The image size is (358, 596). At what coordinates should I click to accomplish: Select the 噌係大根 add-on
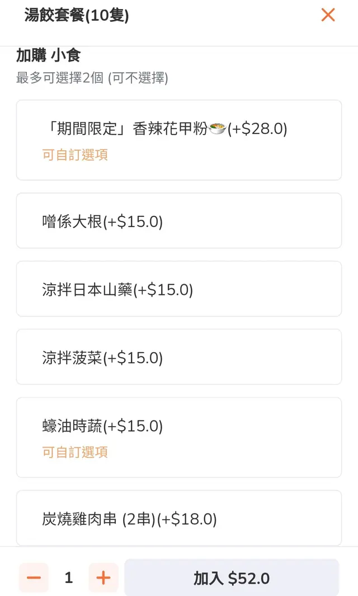(178, 221)
